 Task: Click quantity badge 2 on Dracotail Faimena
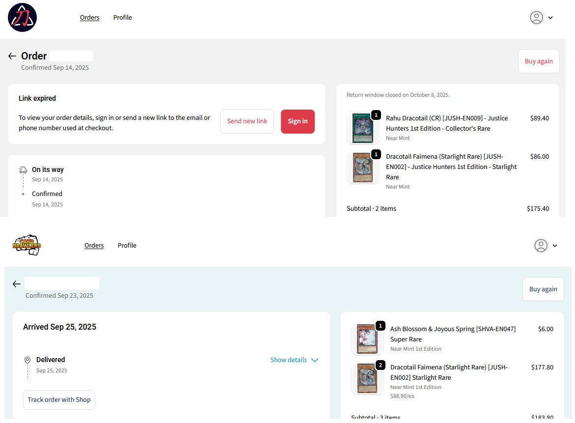tap(380, 365)
